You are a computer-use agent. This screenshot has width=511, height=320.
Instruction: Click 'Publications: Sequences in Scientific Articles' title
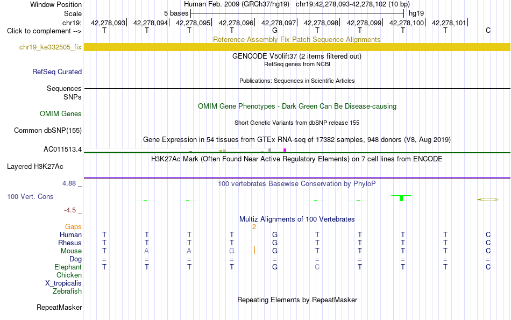tap(297, 81)
